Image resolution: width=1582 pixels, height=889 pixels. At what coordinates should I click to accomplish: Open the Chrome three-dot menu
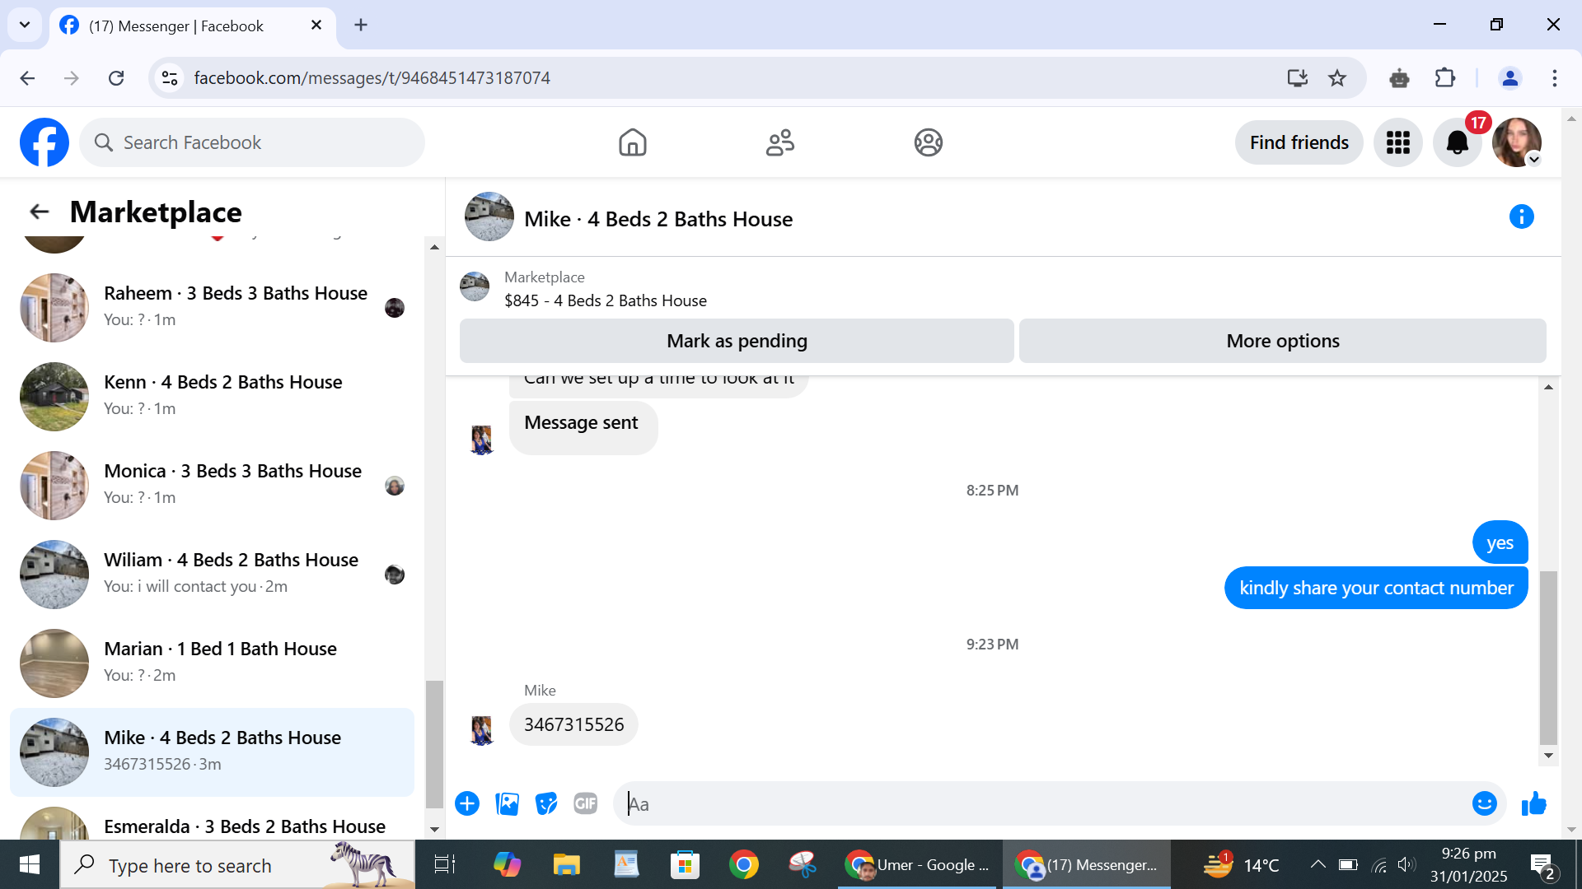pyautogui.click(x=1555, y=78)
